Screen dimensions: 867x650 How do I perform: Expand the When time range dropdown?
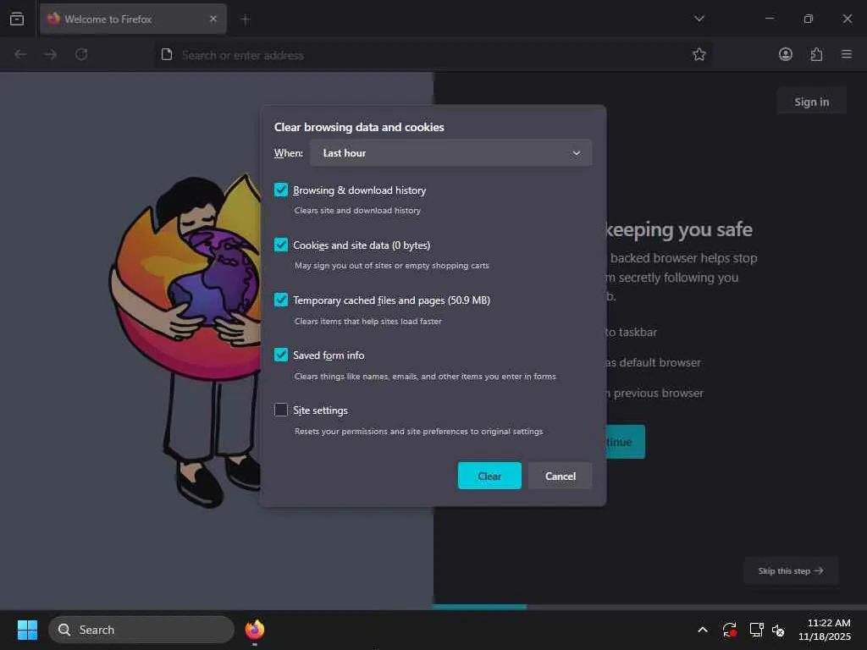pos(450,153)
